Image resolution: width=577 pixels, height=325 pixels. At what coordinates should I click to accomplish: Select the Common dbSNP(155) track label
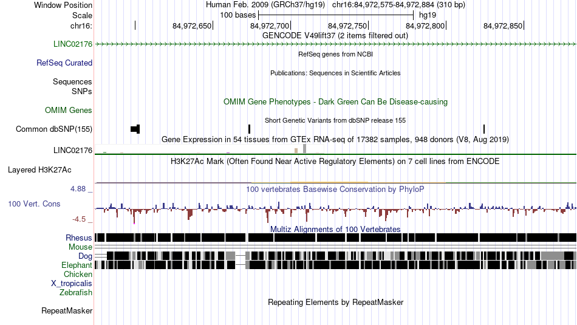53,129
